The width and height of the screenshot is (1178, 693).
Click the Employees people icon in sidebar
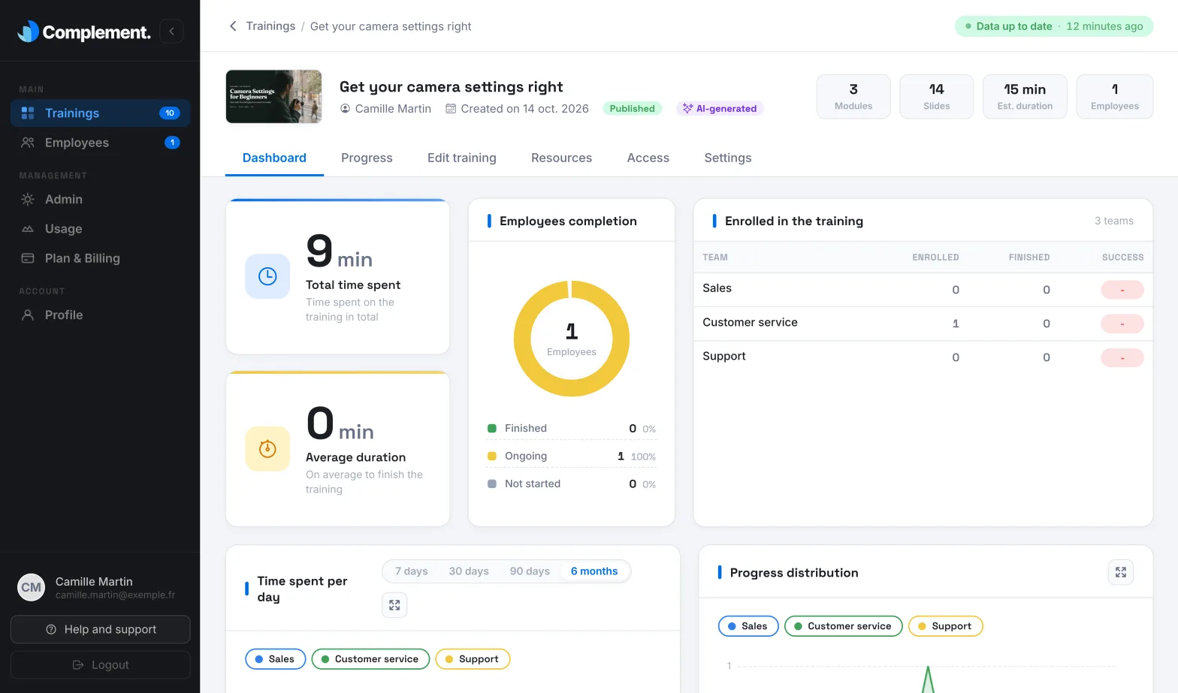coord(28,143)
